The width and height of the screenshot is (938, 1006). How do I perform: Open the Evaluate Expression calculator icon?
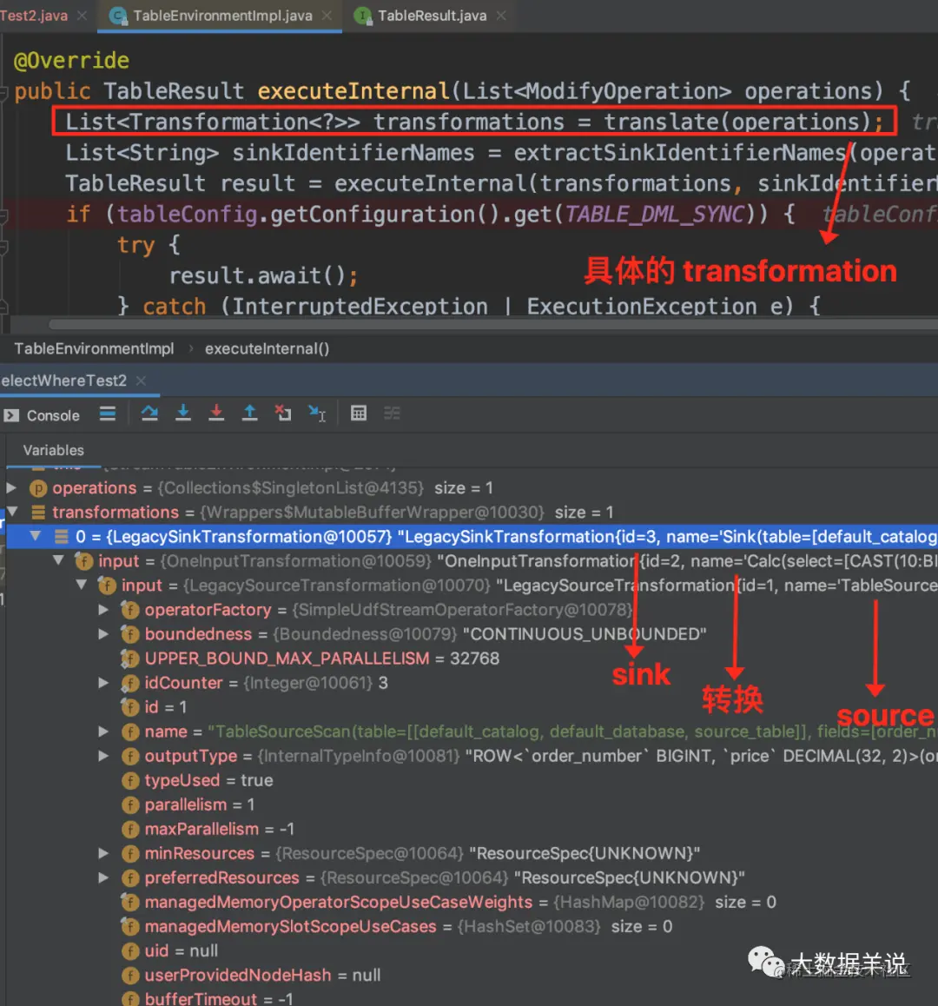pyautogui.click(x=359, y=414)
